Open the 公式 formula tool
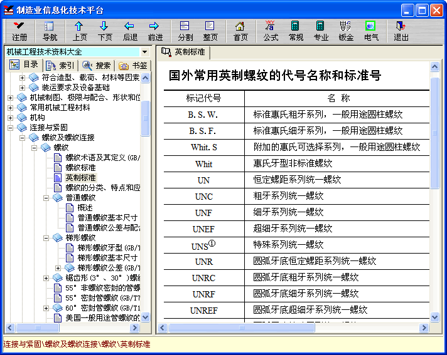This screenshot has height=355, width=447. point(271,31)
